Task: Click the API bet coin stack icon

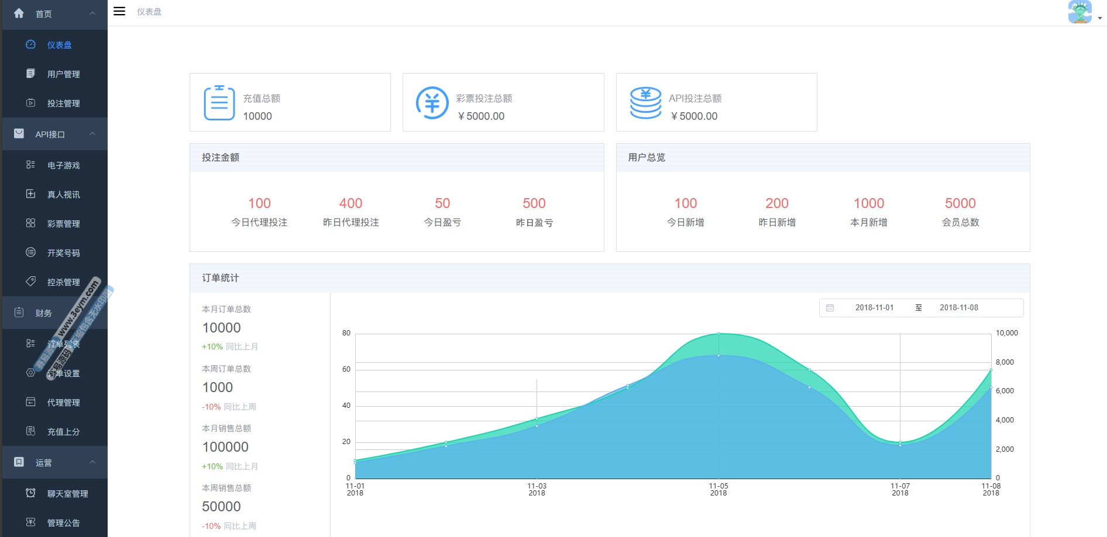Action: pos(645,103)
